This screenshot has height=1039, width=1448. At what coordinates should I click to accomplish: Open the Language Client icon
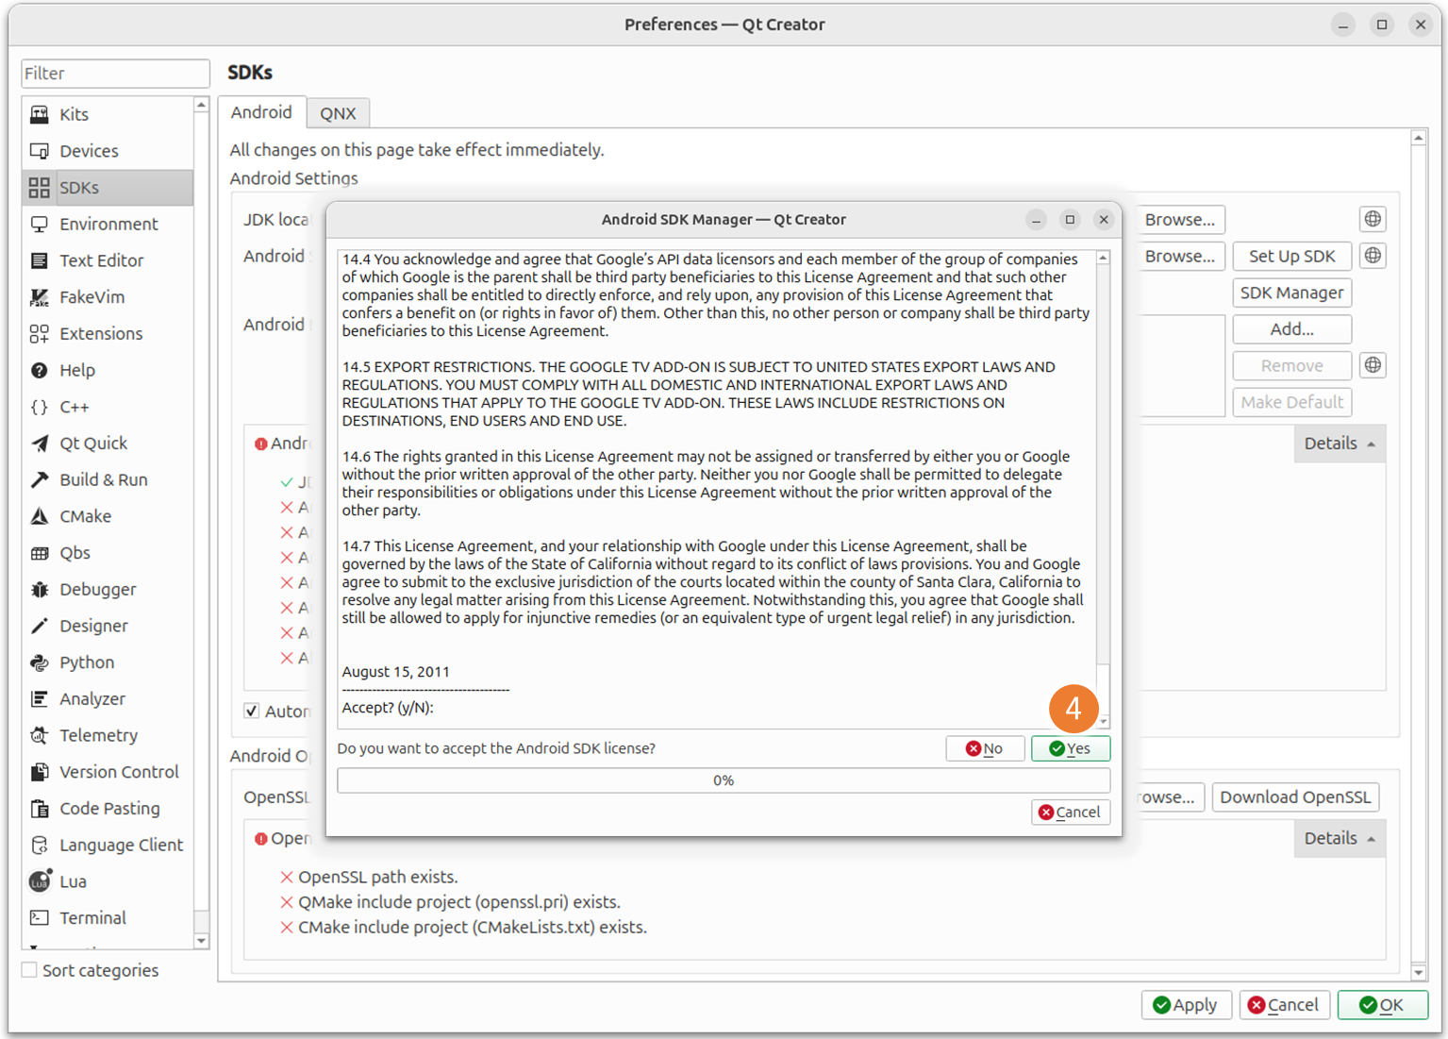click(40, 846)
